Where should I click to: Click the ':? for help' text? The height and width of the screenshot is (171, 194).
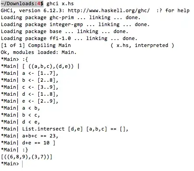point(173,10)
